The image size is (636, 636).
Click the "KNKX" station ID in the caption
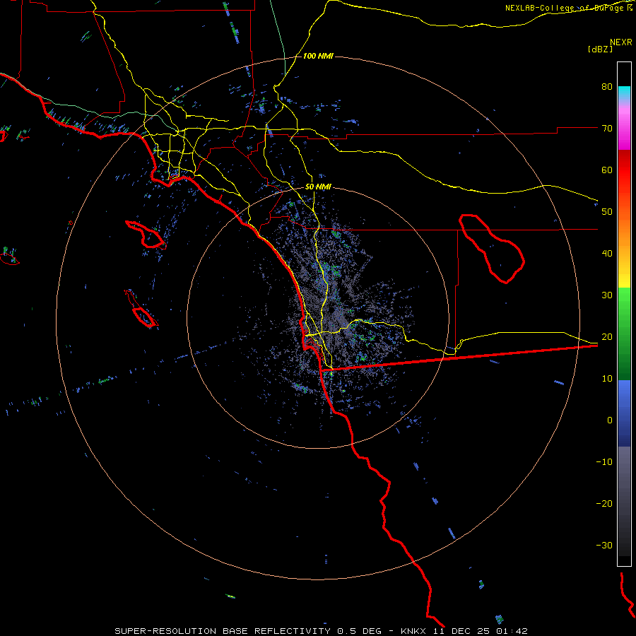(x=413, y=631)
